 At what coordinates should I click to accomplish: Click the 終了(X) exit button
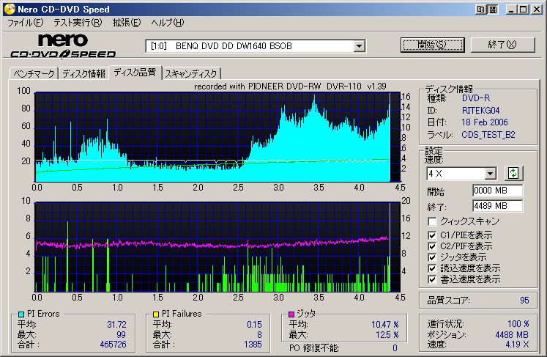(502, 45)
